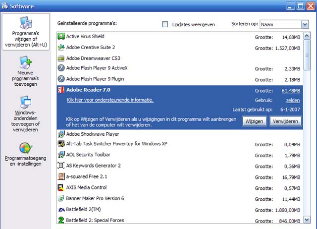Viewport: 317px width, 229px height.
Task: Click the Geïnstalleerde programma's label
Action: (x=87, y=23)
